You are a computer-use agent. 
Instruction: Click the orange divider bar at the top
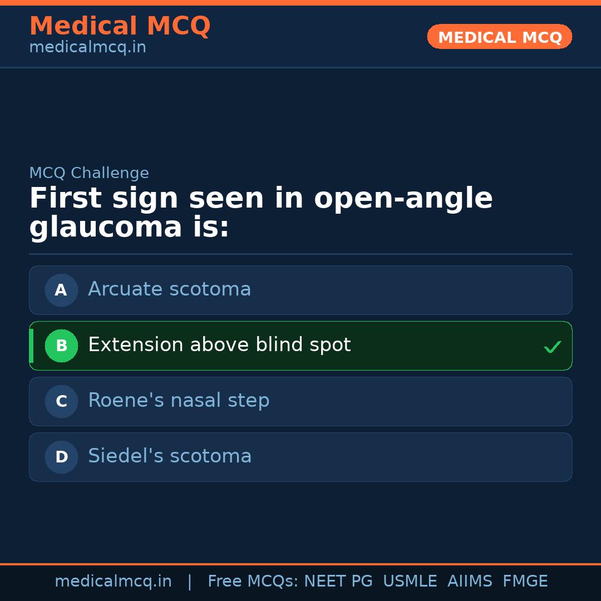point(300,2)
